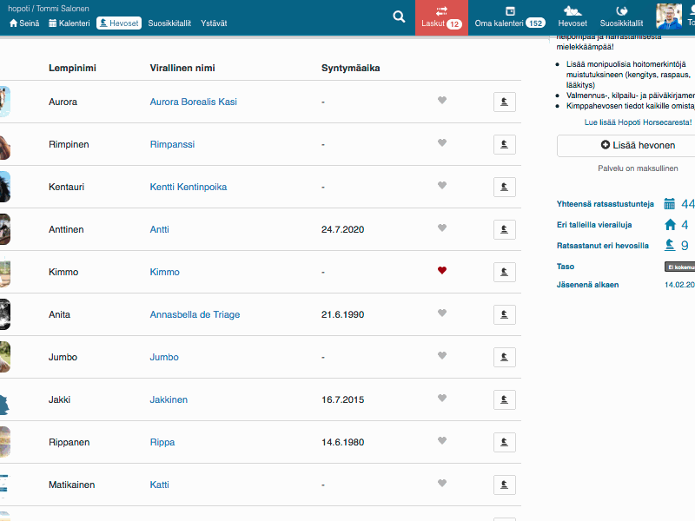Open the Ystävät navigation item
The height and width of the screenshot is (521, 695).
[213, 23]
